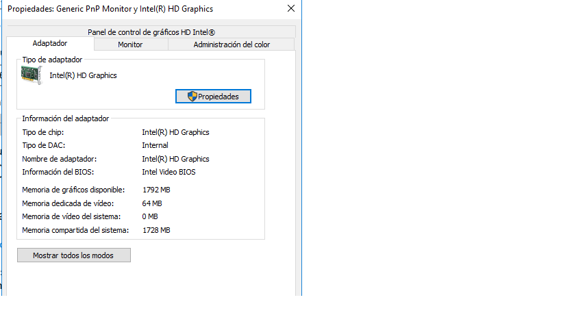
Task: Click Memoria de vídeo del sistema label
Action: pyautogui.click(x=71, y=216)
